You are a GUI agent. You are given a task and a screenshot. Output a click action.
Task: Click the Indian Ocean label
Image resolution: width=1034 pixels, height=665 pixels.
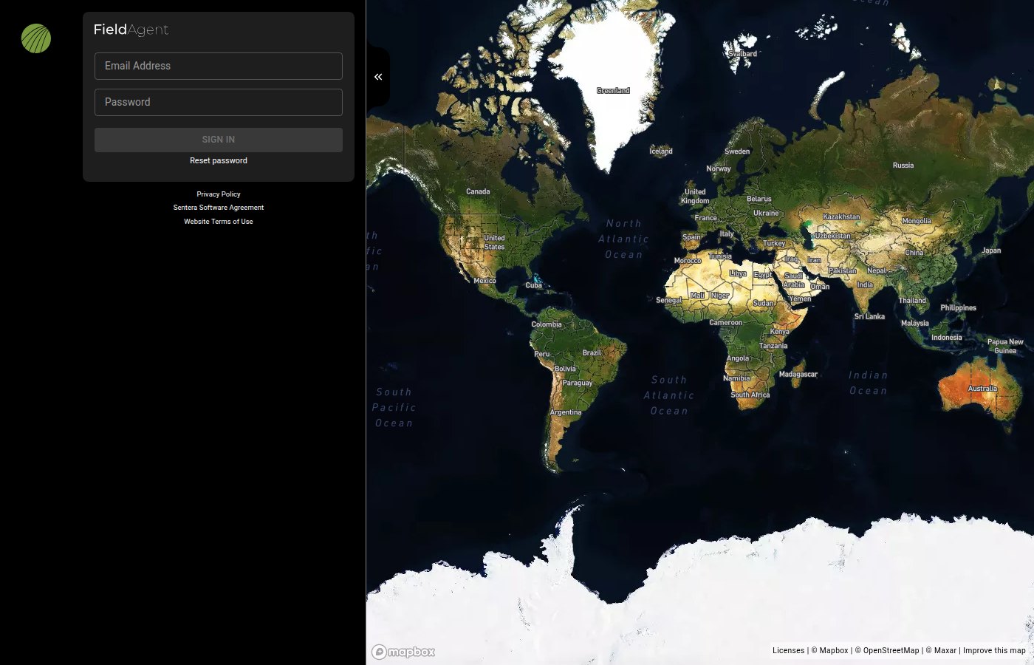868,383
